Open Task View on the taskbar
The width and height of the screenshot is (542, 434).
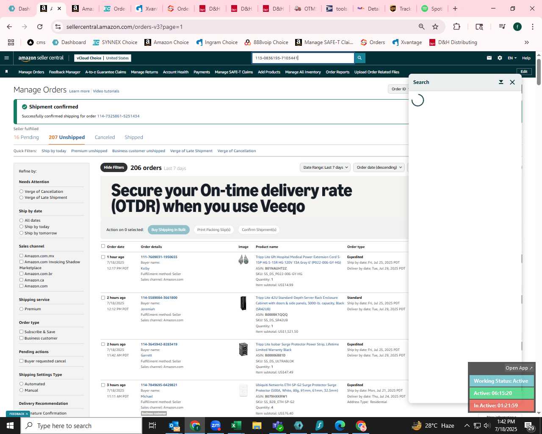click(152, 426)
